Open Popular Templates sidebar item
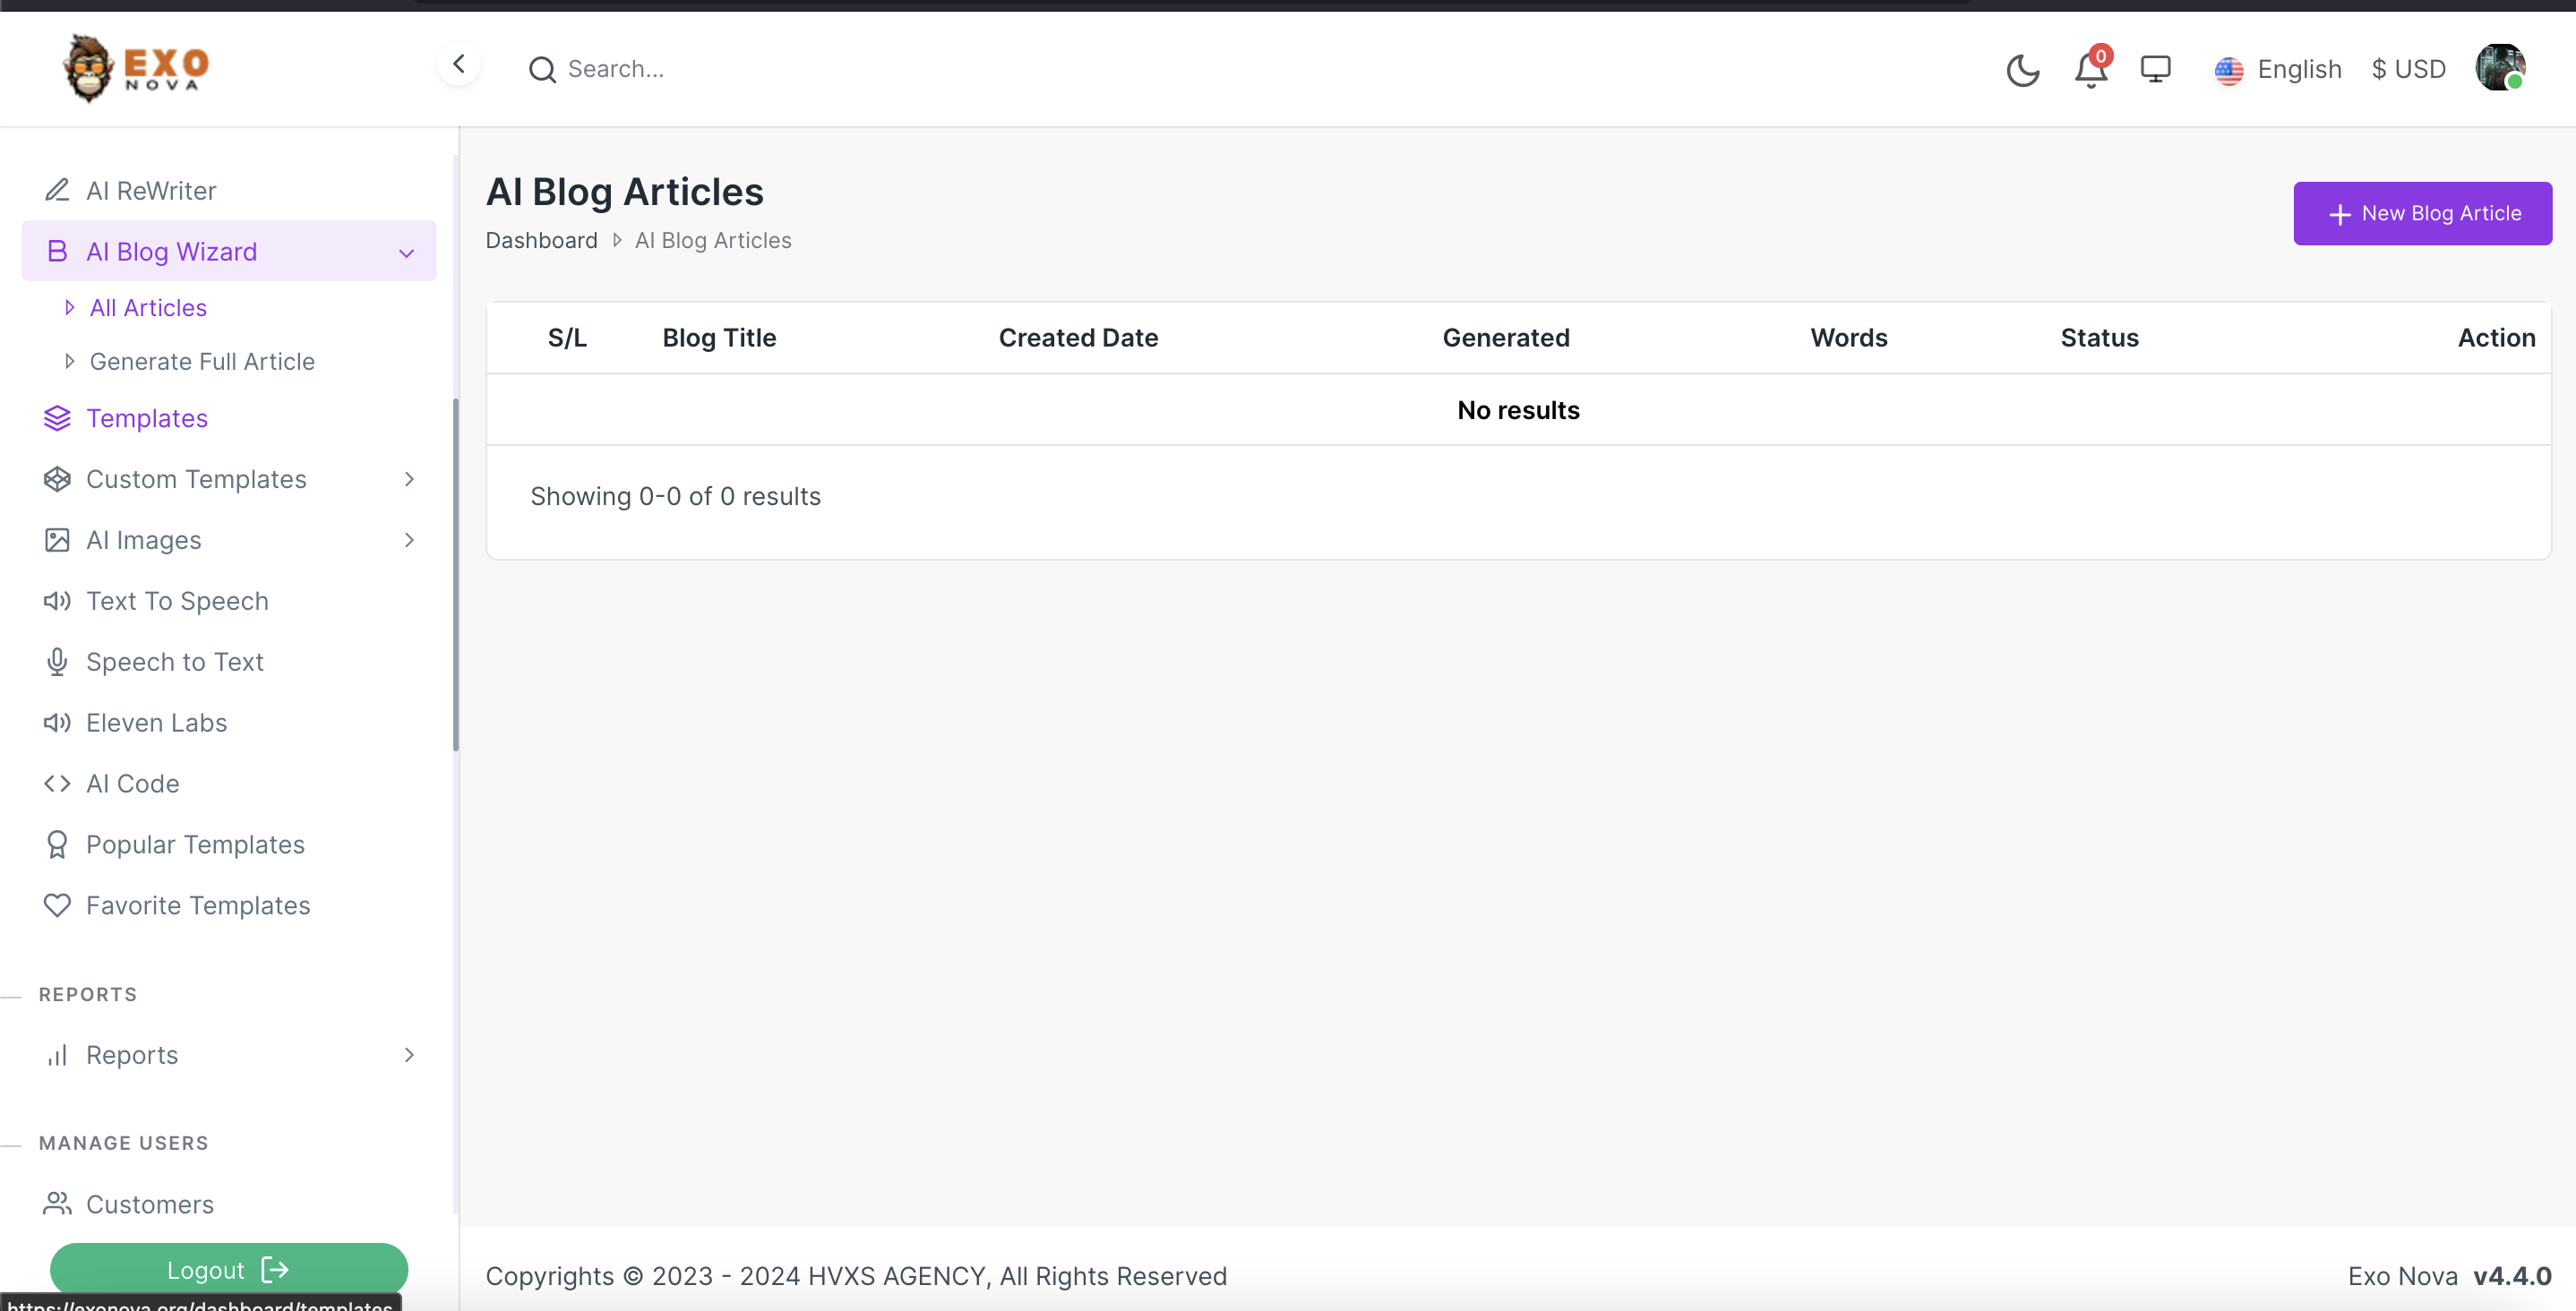2576x1311 pixels. click(x=195, y=844)
